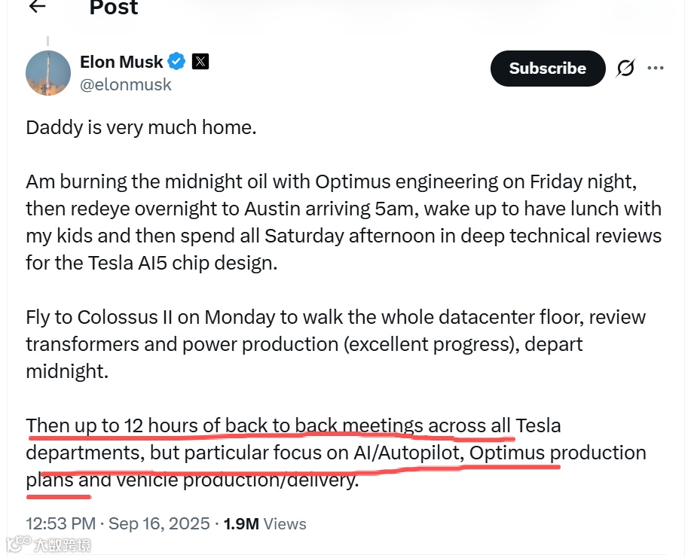Image resolution: width=694 pixels, height=558 pixels.
Task: Open the @elonmusk handle link
Action: pyautogui.click(x=126, y=85)
